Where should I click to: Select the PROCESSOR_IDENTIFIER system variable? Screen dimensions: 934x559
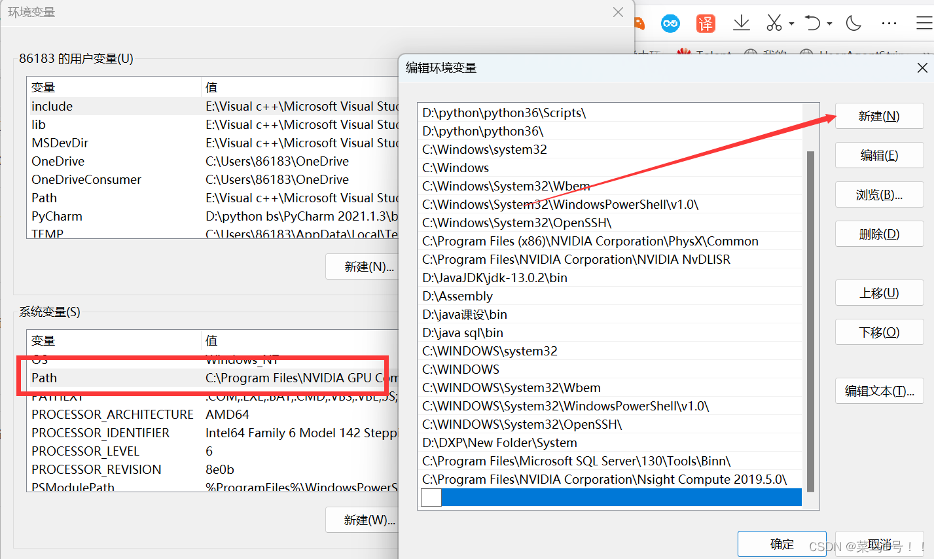[213, 433]
